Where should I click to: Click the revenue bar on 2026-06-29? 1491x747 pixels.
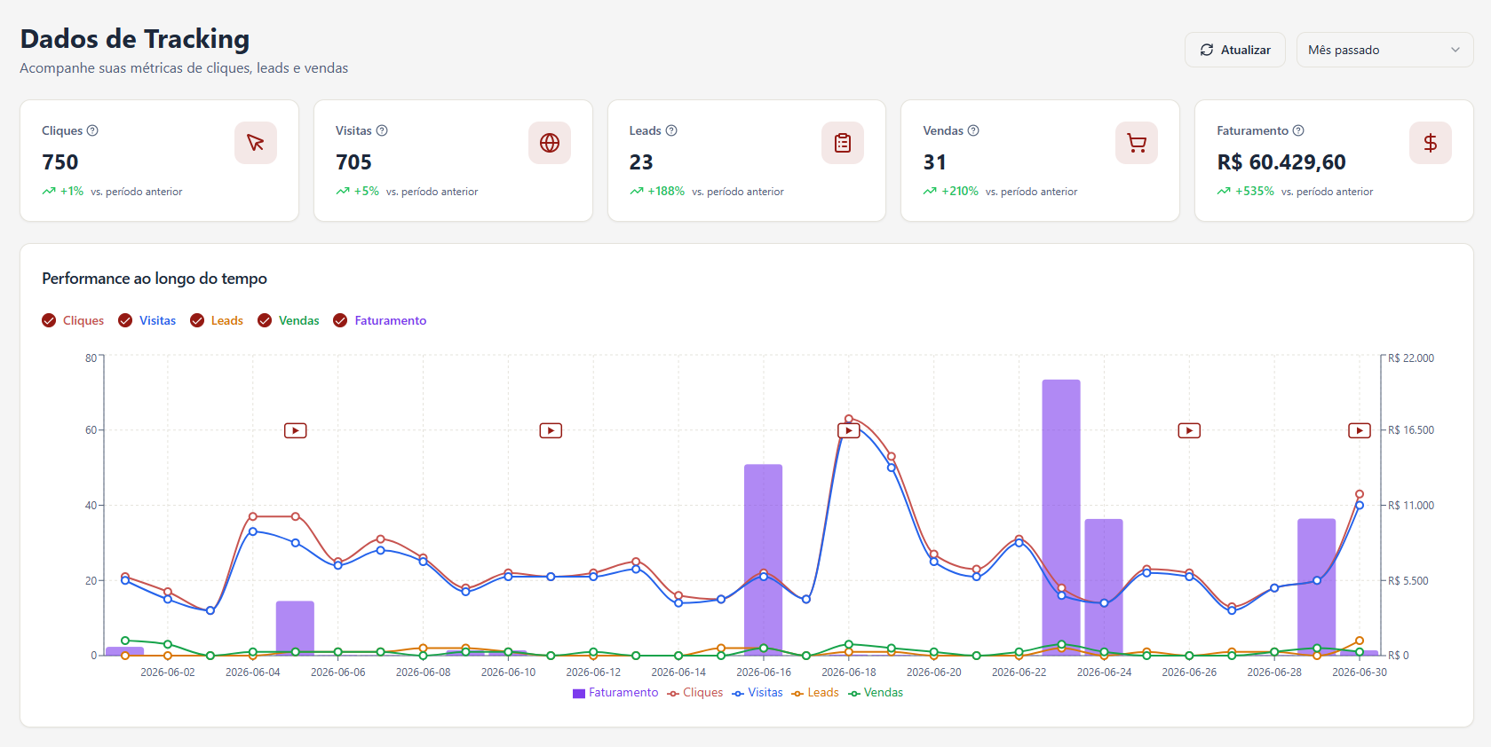coord(1317,587)
